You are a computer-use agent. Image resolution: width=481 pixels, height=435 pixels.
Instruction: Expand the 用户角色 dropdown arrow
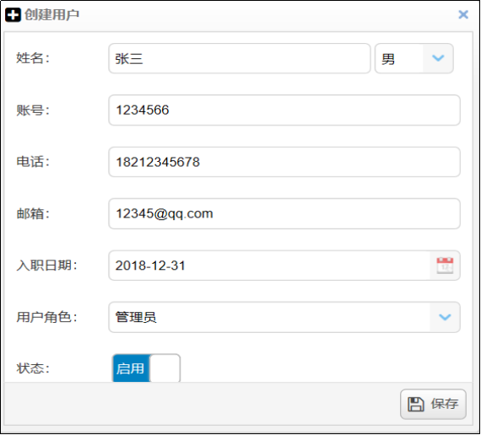[445, 317]
